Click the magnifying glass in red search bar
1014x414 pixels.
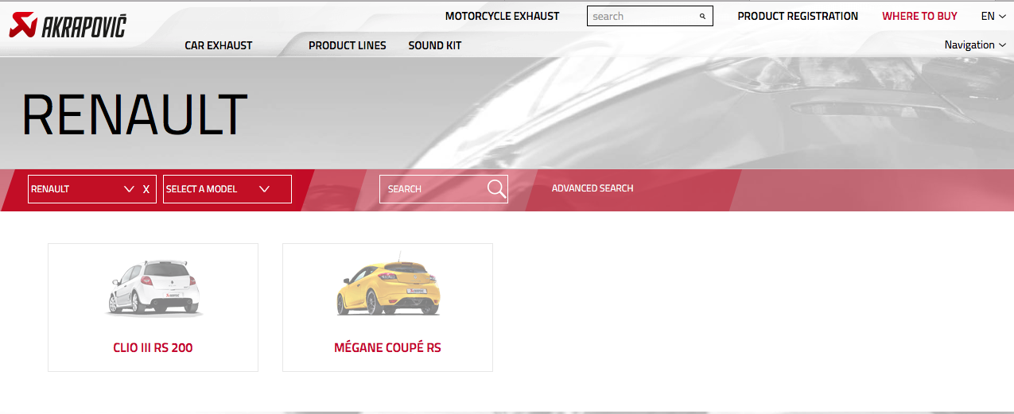tap(496, 188)
